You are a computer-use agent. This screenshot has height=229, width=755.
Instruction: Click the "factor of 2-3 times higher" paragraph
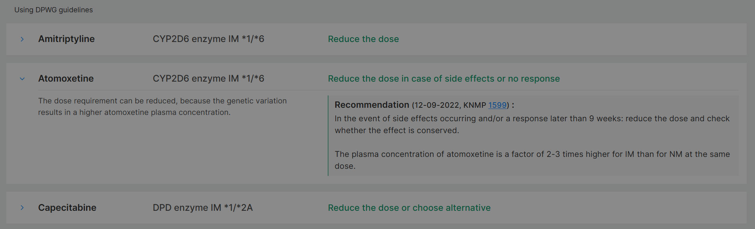click(532, 160)
